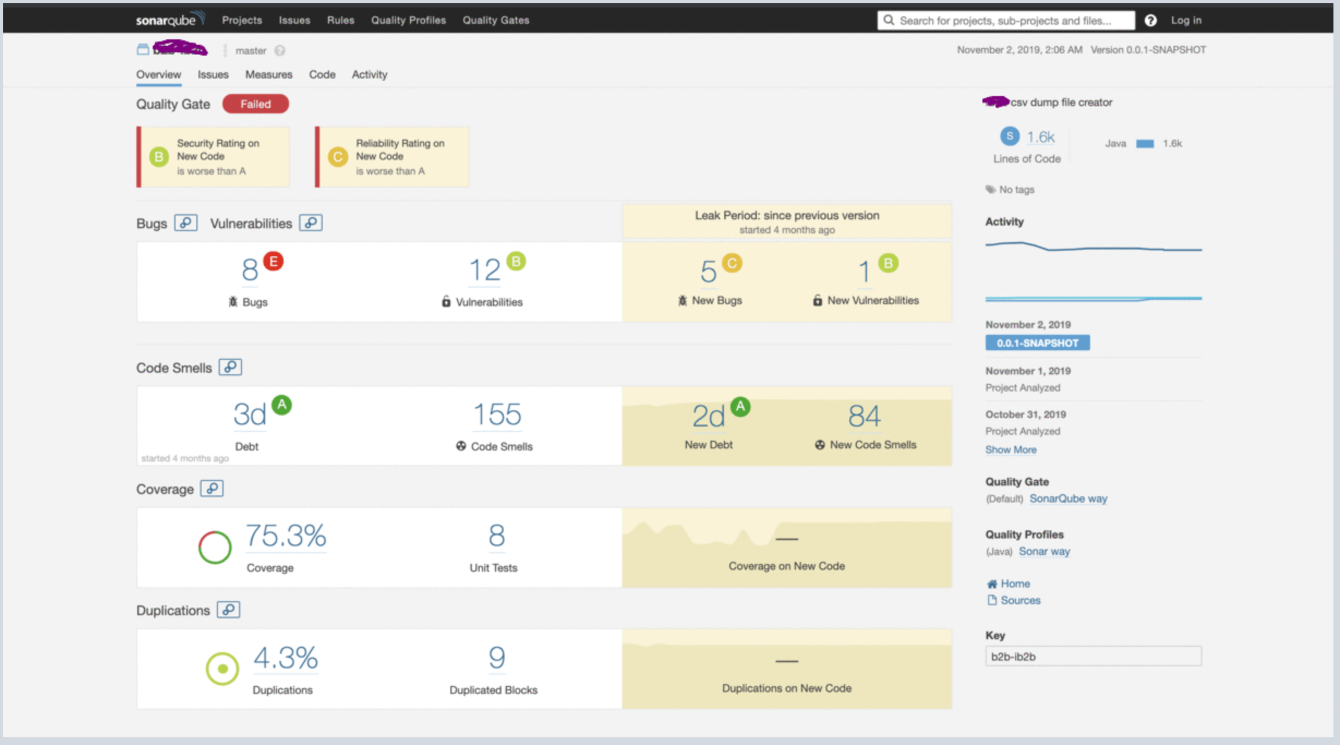
Task: Switch to the Activity tab
Action: (x=370, y=75)
